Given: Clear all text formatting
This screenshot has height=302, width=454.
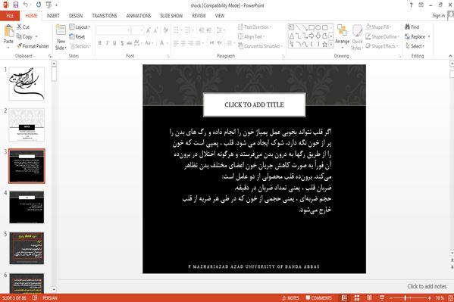Looking at the screenshot, I should (166, 30).
